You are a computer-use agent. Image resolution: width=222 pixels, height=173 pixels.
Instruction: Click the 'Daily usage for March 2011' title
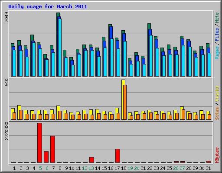pyautogui.click(x=48, y=6)
